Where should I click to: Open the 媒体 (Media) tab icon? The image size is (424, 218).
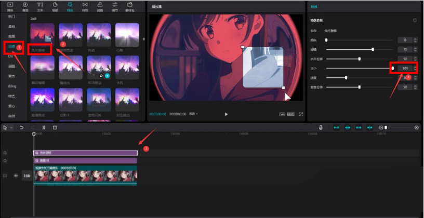[10, 6]
